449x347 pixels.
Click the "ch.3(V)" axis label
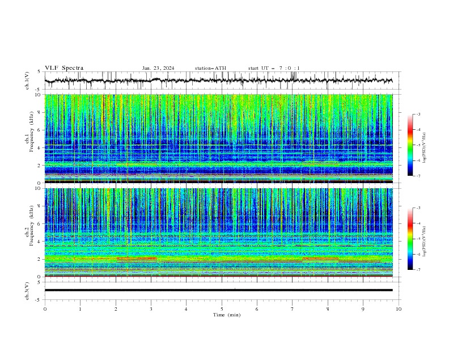[x=27, y=291]
